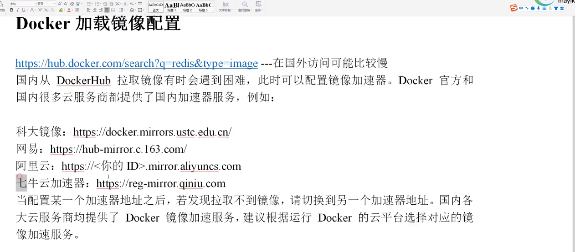Open Sogou emoji panel
Screen dimensions: 575x252
coord(533,8)
